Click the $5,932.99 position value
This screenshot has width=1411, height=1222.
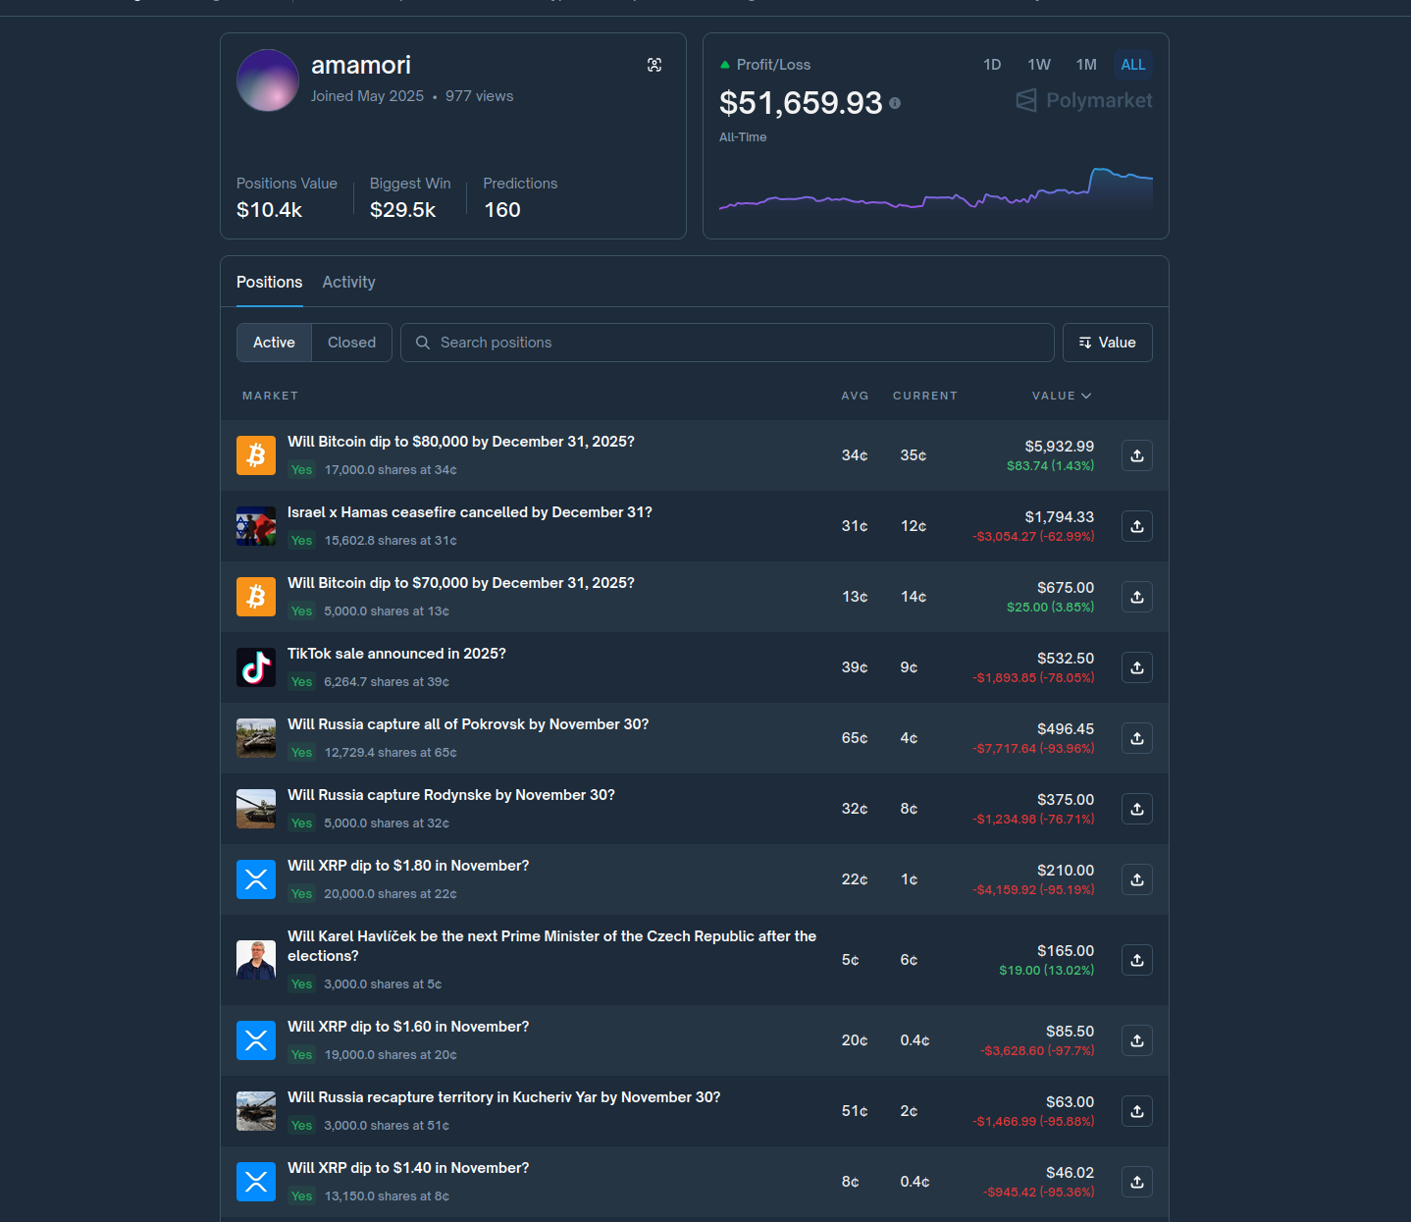click(1060, 447)
